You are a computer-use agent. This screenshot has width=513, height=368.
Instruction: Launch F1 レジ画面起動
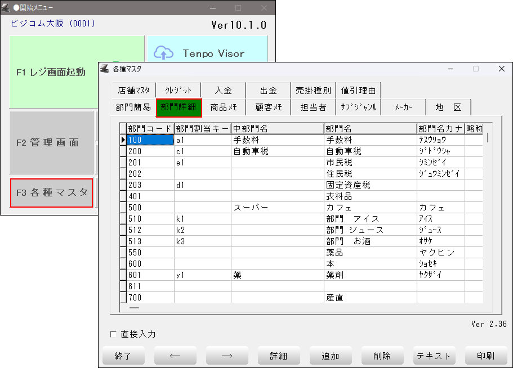[x=51, y=72]
